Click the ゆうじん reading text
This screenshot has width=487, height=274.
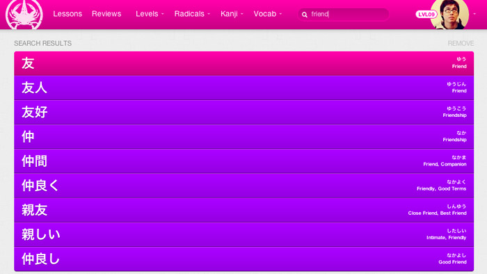click(x=456, y=83)
